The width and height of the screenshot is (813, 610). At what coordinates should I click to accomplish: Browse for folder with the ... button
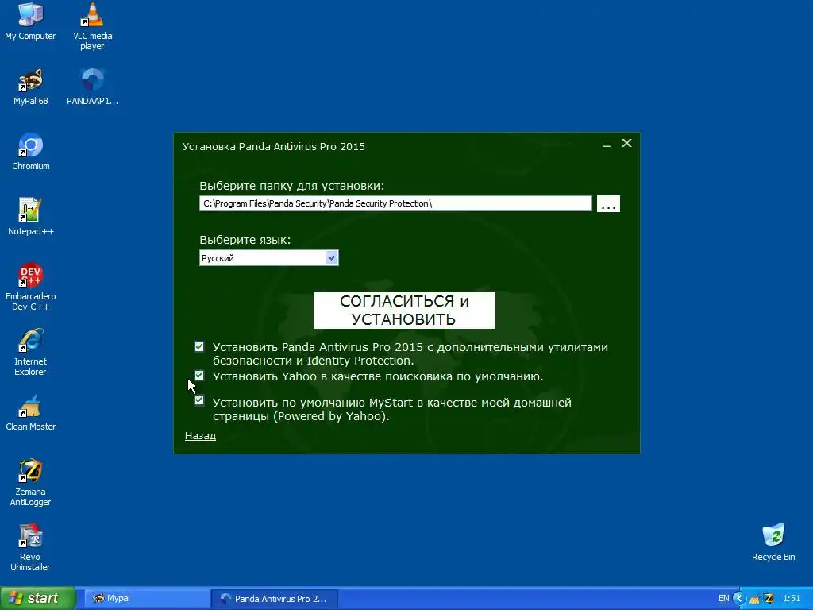608,204
